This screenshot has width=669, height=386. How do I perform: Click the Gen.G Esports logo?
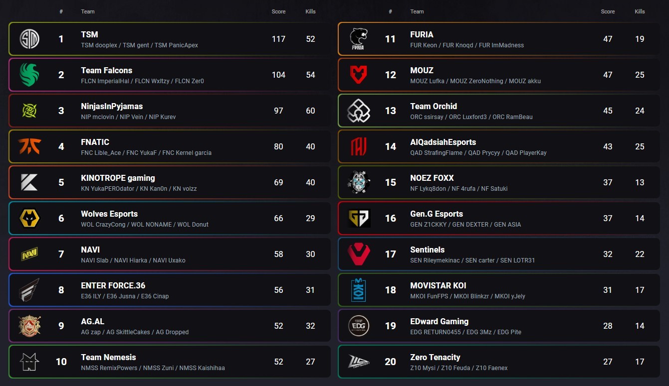click(359, 218)
